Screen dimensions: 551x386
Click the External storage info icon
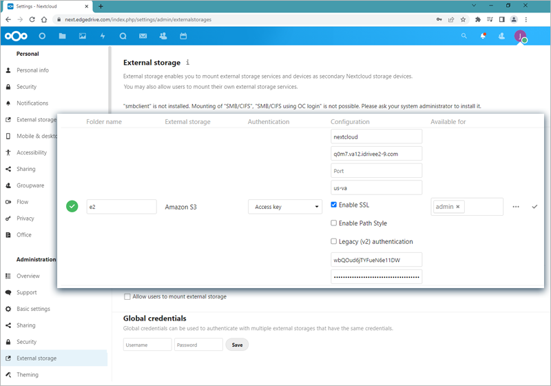pos(187,62)
